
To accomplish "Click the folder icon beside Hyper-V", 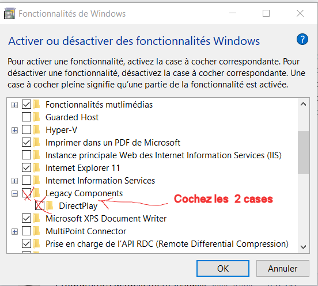I will [x=37, y=130].
